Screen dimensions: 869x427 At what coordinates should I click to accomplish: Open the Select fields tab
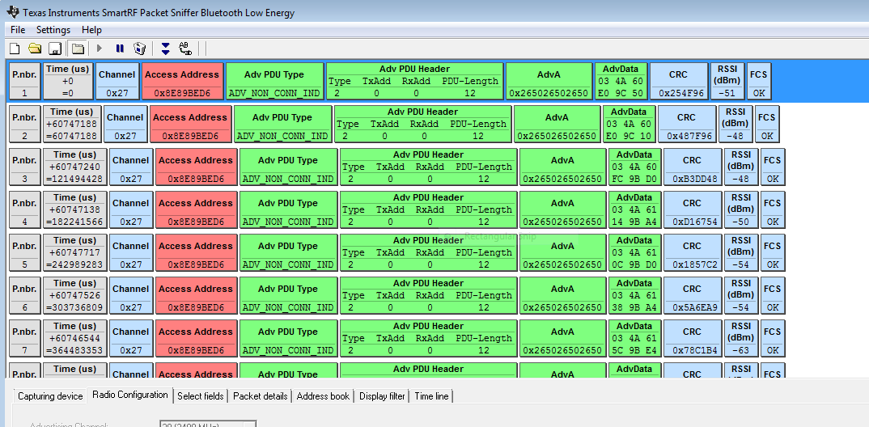201,396
